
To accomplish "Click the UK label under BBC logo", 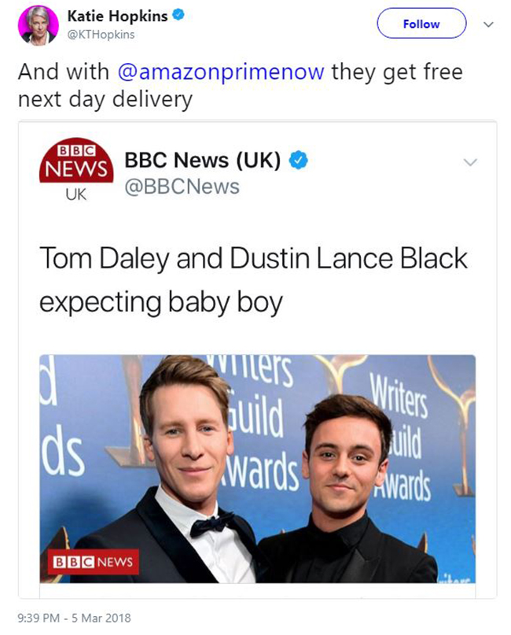I will click(76, 195).
